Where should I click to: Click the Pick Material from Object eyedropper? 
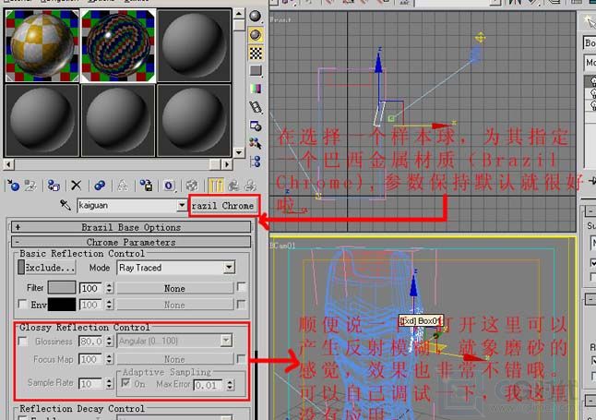pos(65,205)
